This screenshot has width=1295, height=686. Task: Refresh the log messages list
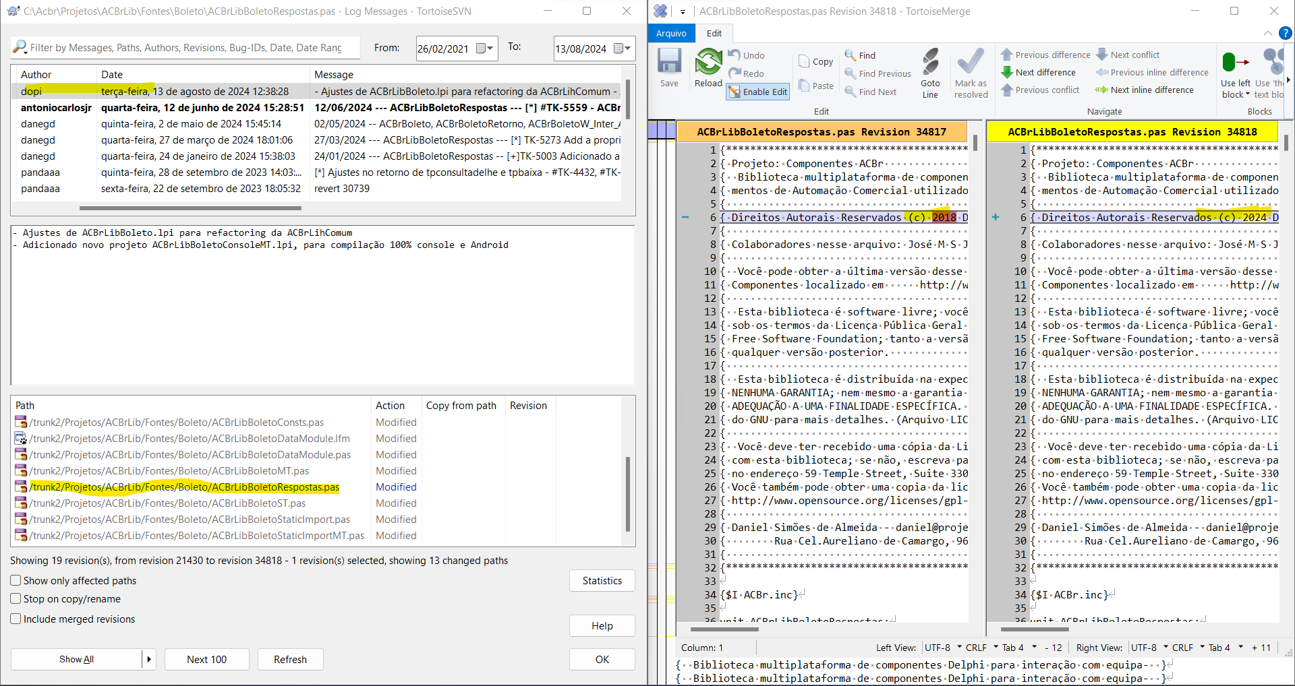[290, 660]
